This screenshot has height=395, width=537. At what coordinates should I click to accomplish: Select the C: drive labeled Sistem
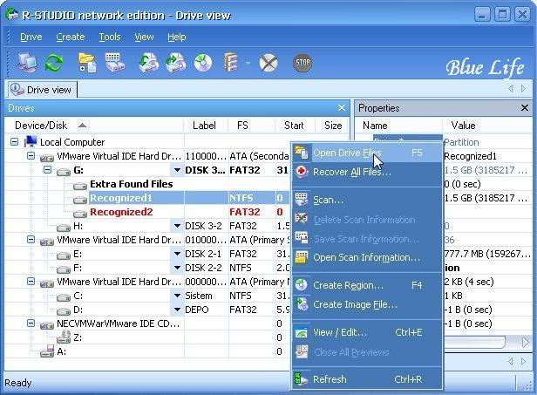[x=78, y=296]
